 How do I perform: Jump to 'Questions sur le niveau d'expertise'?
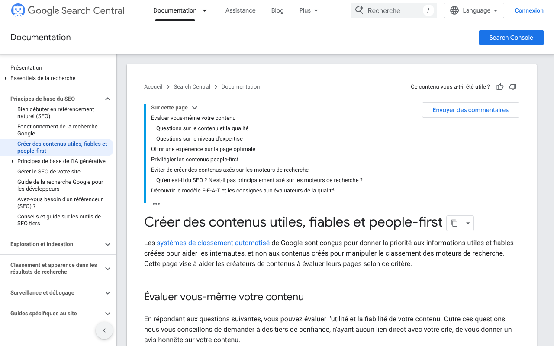coord(200,139)
